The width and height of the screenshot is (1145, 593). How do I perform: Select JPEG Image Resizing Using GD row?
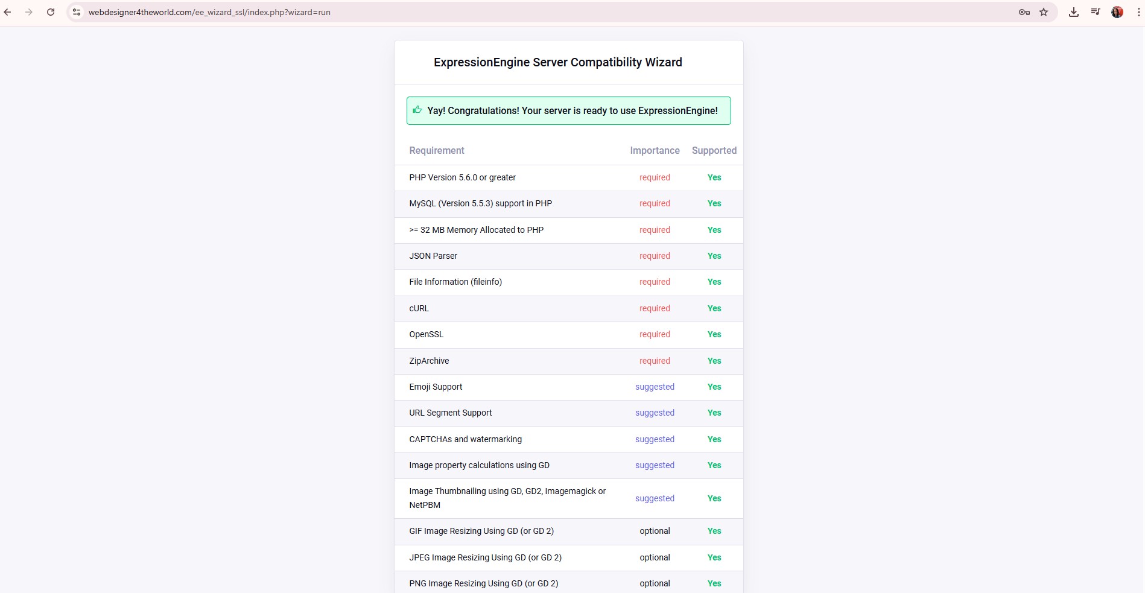pos(569,558)
